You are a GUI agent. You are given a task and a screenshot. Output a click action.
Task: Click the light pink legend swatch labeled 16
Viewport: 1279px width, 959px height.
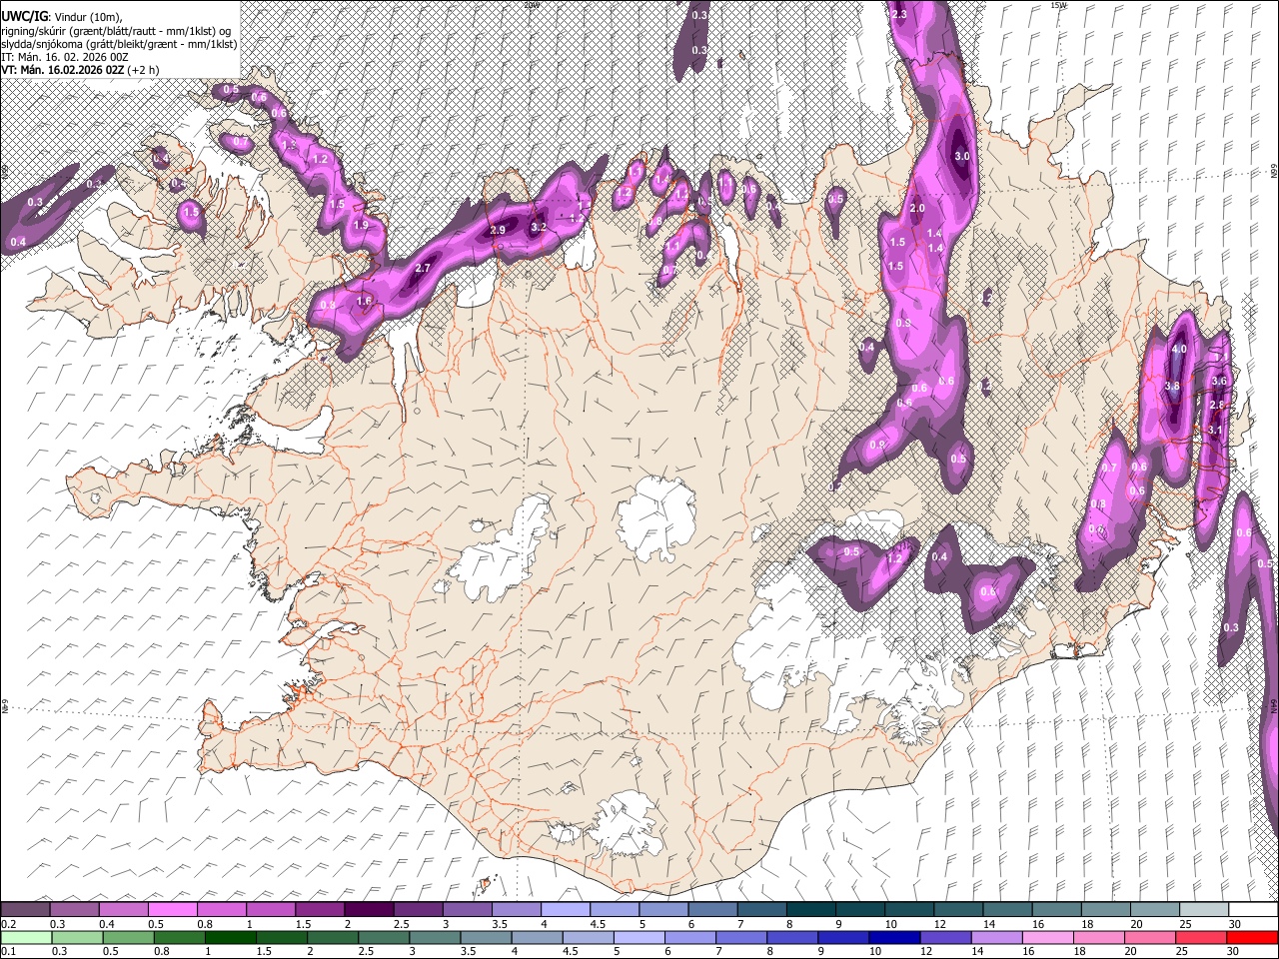tap(1048, 937)
